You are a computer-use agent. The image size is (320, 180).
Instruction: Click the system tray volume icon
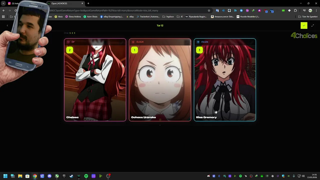pos(303,176)
